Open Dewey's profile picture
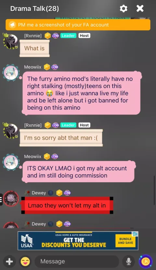Screen dimensions: 156x270 tap(11, 198)
